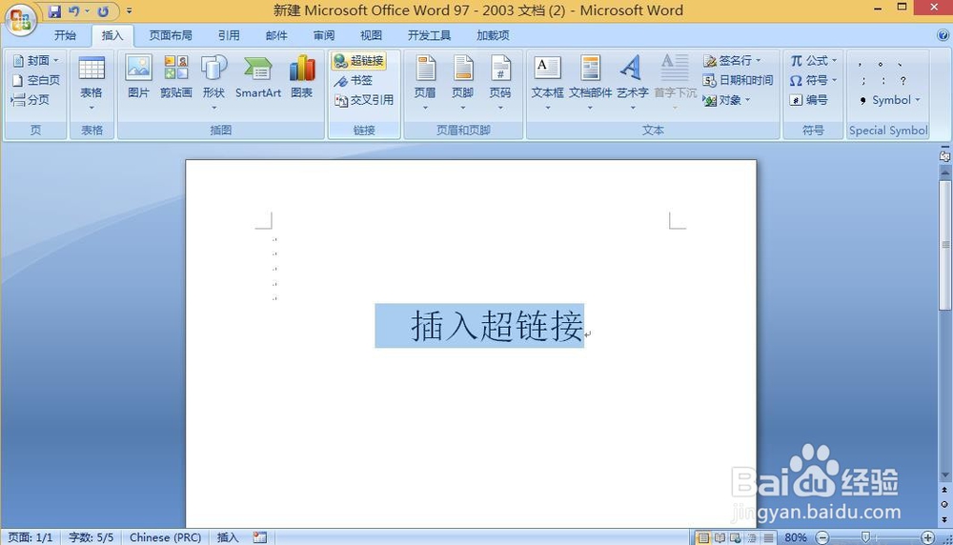Switch to the 引用 tab

(x=229, y=35)
